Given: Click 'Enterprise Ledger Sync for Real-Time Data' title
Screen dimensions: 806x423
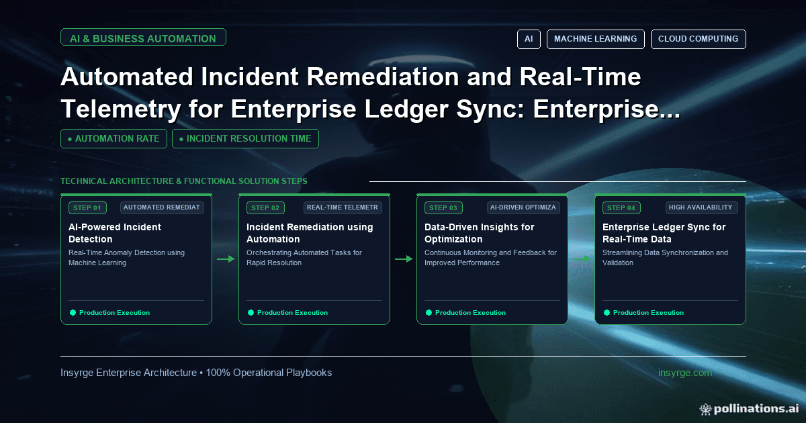Looking at the screenshot, I should [664, 233].
